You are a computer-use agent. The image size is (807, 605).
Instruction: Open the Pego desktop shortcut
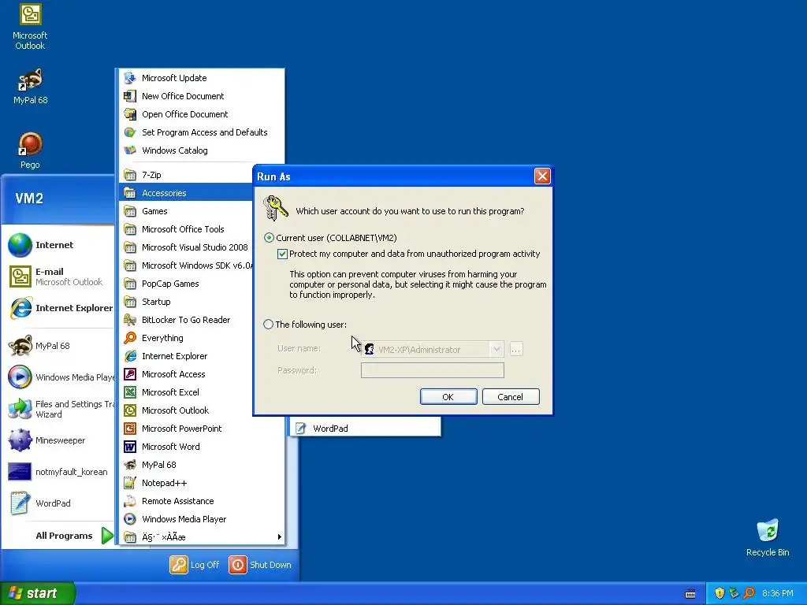click(x=30, y=150)
